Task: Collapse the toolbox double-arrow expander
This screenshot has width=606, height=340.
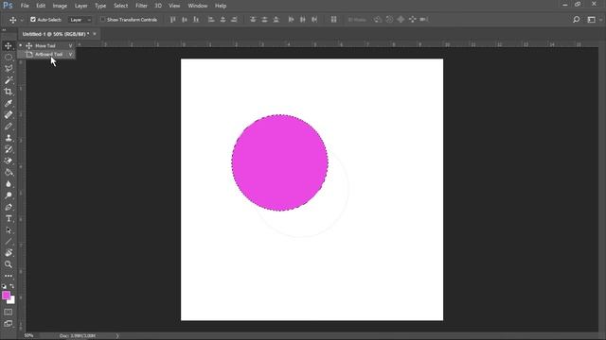Action: pos(4,29)
